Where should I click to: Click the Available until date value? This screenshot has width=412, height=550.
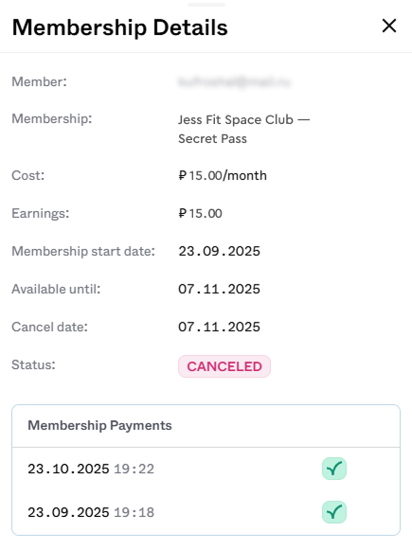pos(219,289)
